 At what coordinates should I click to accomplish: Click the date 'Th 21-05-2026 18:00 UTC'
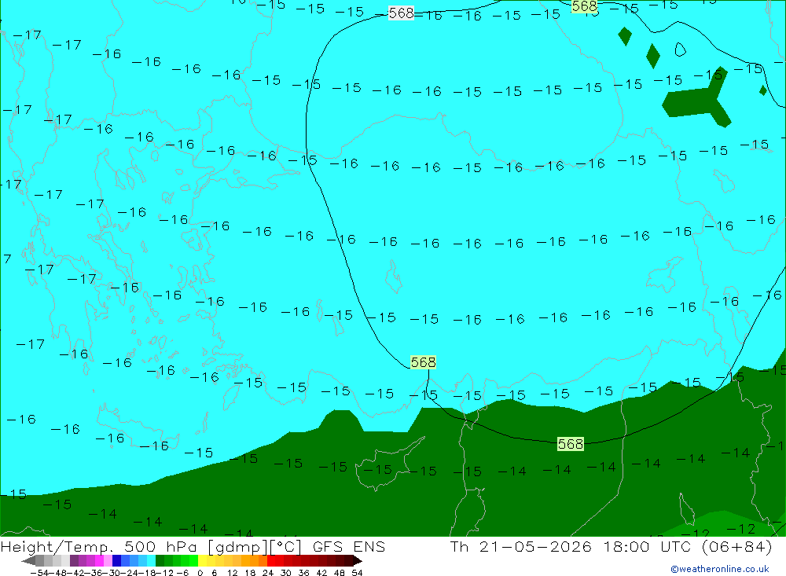pyautogui.click(x=571, y=546)
